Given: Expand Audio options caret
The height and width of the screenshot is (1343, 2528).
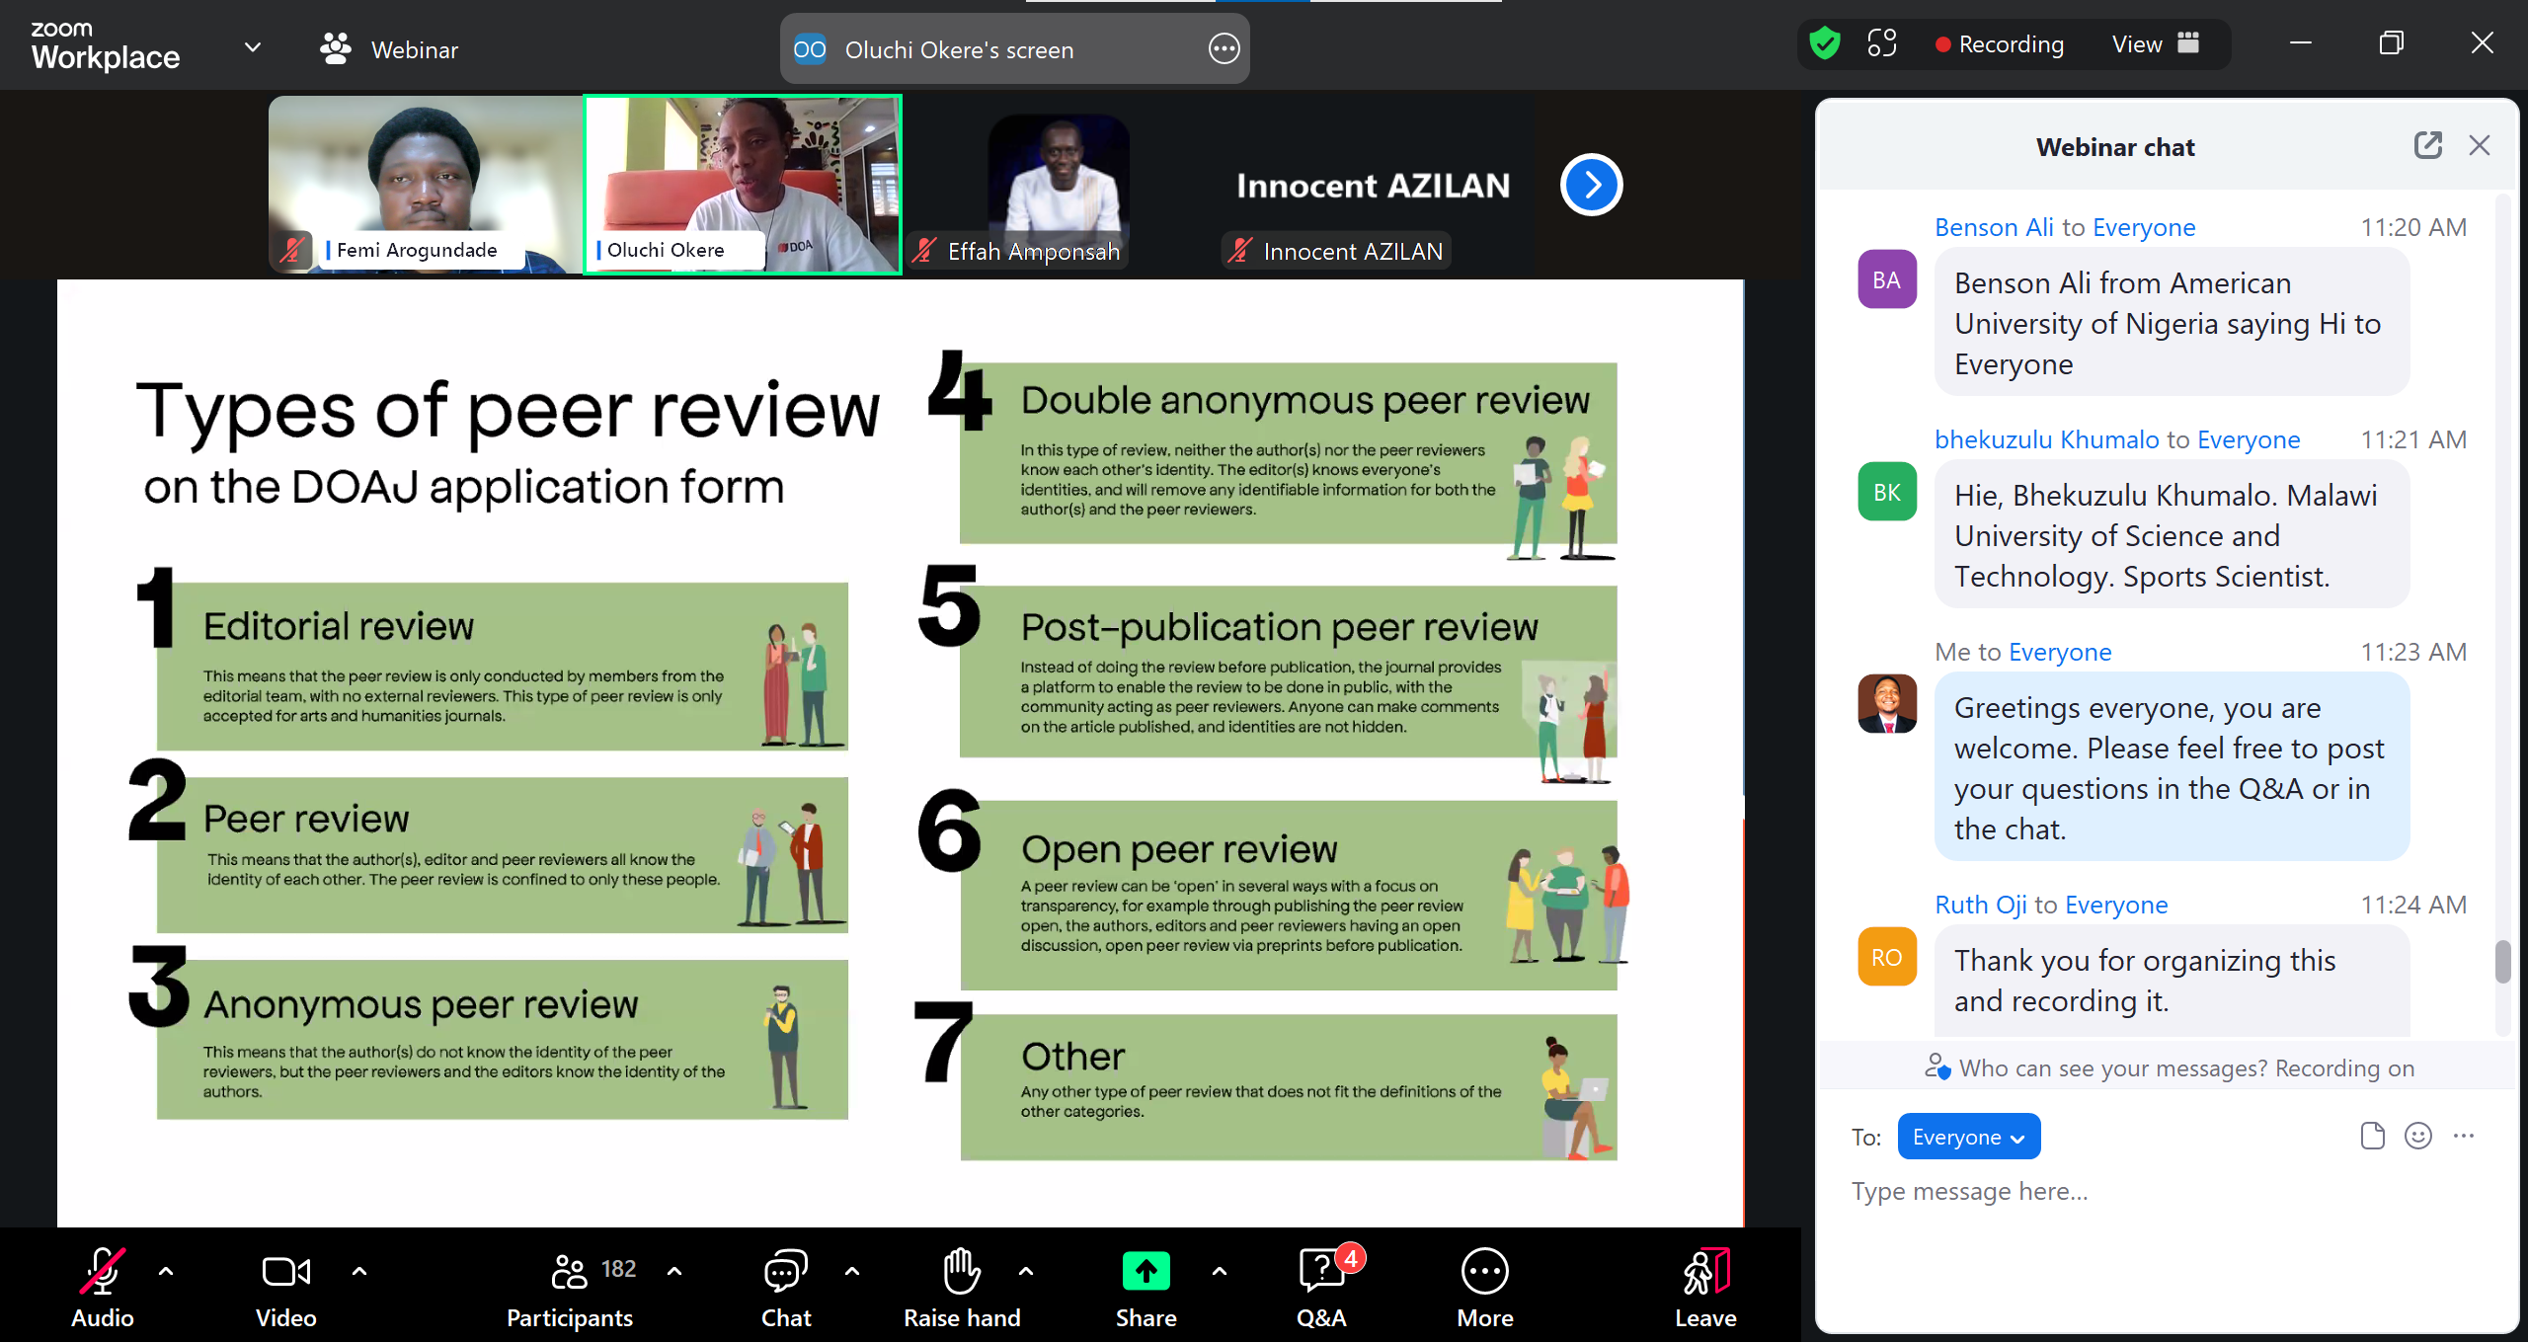Looking at the screenshot, I should pos(166,1272).
